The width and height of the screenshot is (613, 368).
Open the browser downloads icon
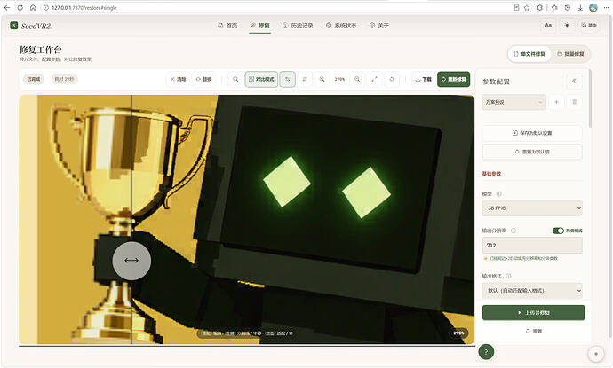580,7
